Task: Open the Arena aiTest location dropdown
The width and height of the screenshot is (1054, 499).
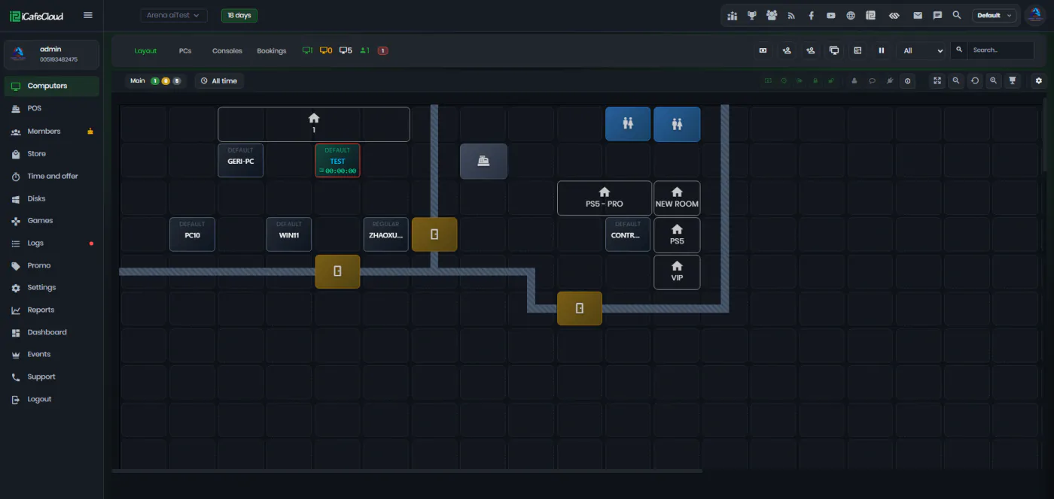Action: tap(174, 15)
